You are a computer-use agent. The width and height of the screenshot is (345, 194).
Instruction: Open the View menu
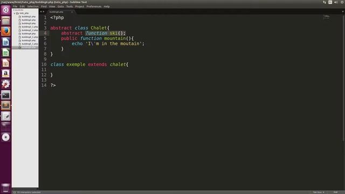(52, 6)
